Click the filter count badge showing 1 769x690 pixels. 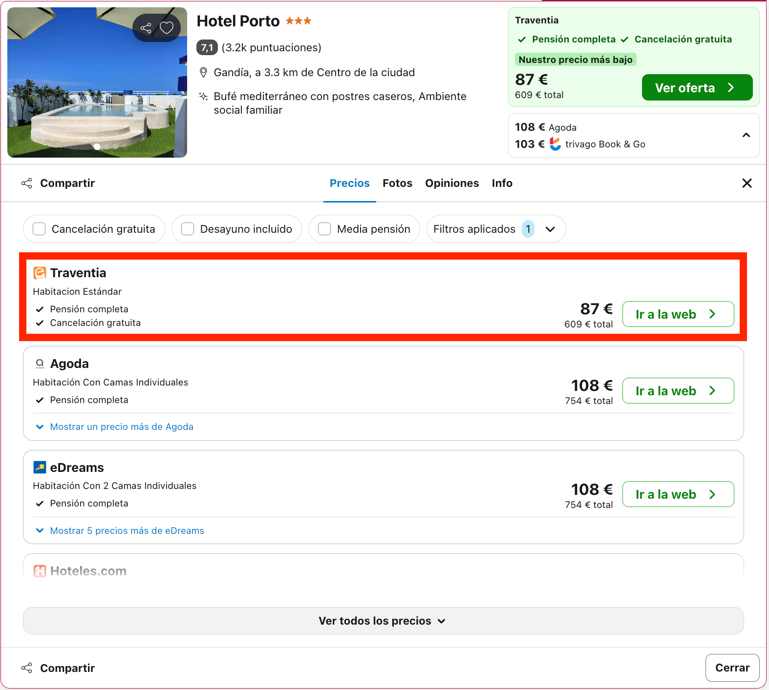coord(528,229)
